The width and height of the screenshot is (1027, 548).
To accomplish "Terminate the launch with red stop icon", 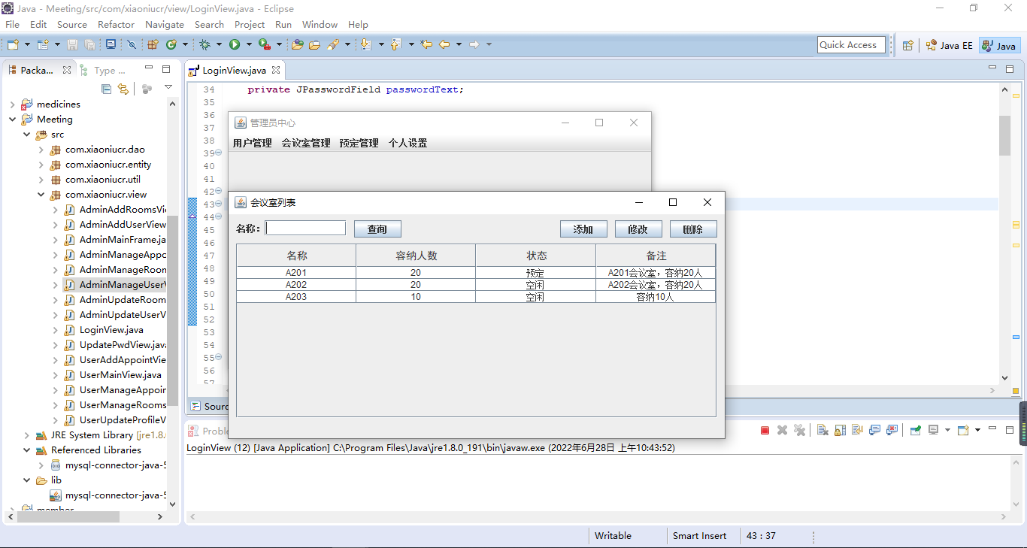I will coord(765,430).
